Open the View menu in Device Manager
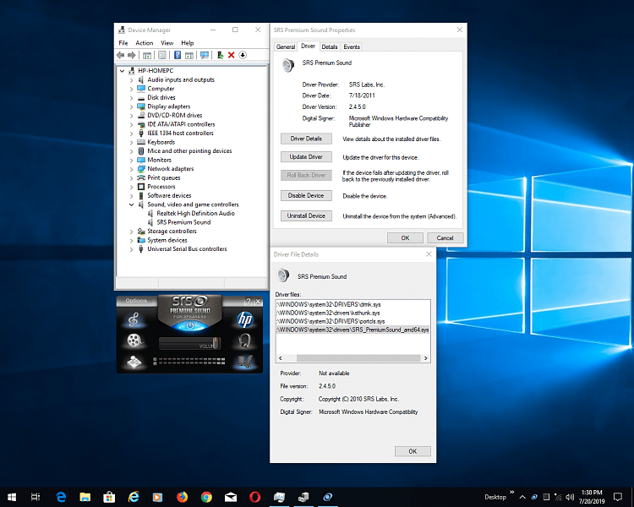This screenshot has height=507, width=634. tap(167, 43)
